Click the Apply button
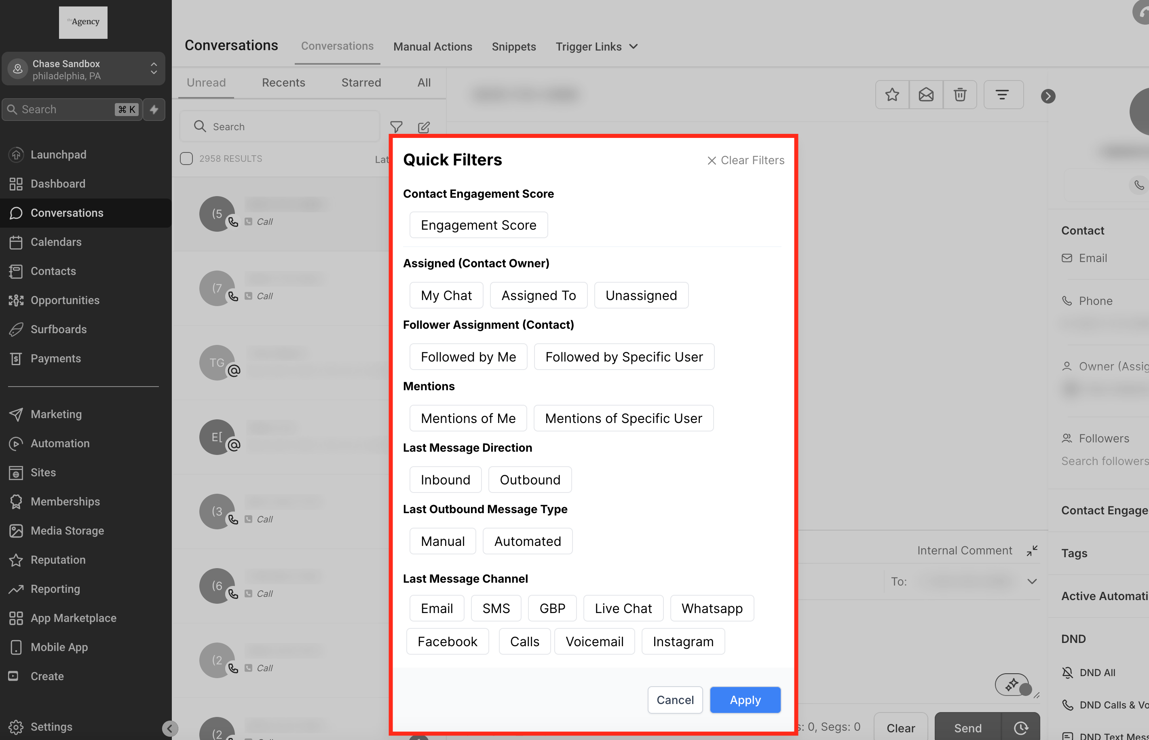The image size is (1149, 740). pyautogui.click(x=745, y=700)
